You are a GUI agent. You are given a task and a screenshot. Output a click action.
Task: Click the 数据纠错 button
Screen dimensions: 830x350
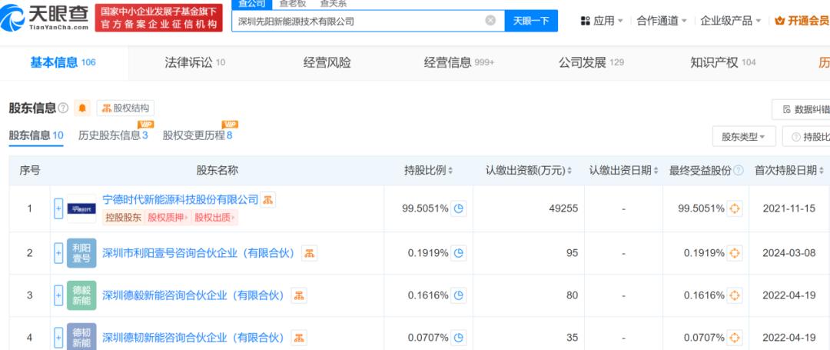(x=801, y=109)
